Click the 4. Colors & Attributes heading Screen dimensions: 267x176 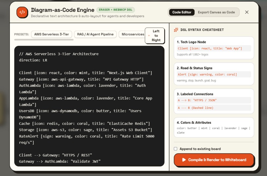[194, 123]
